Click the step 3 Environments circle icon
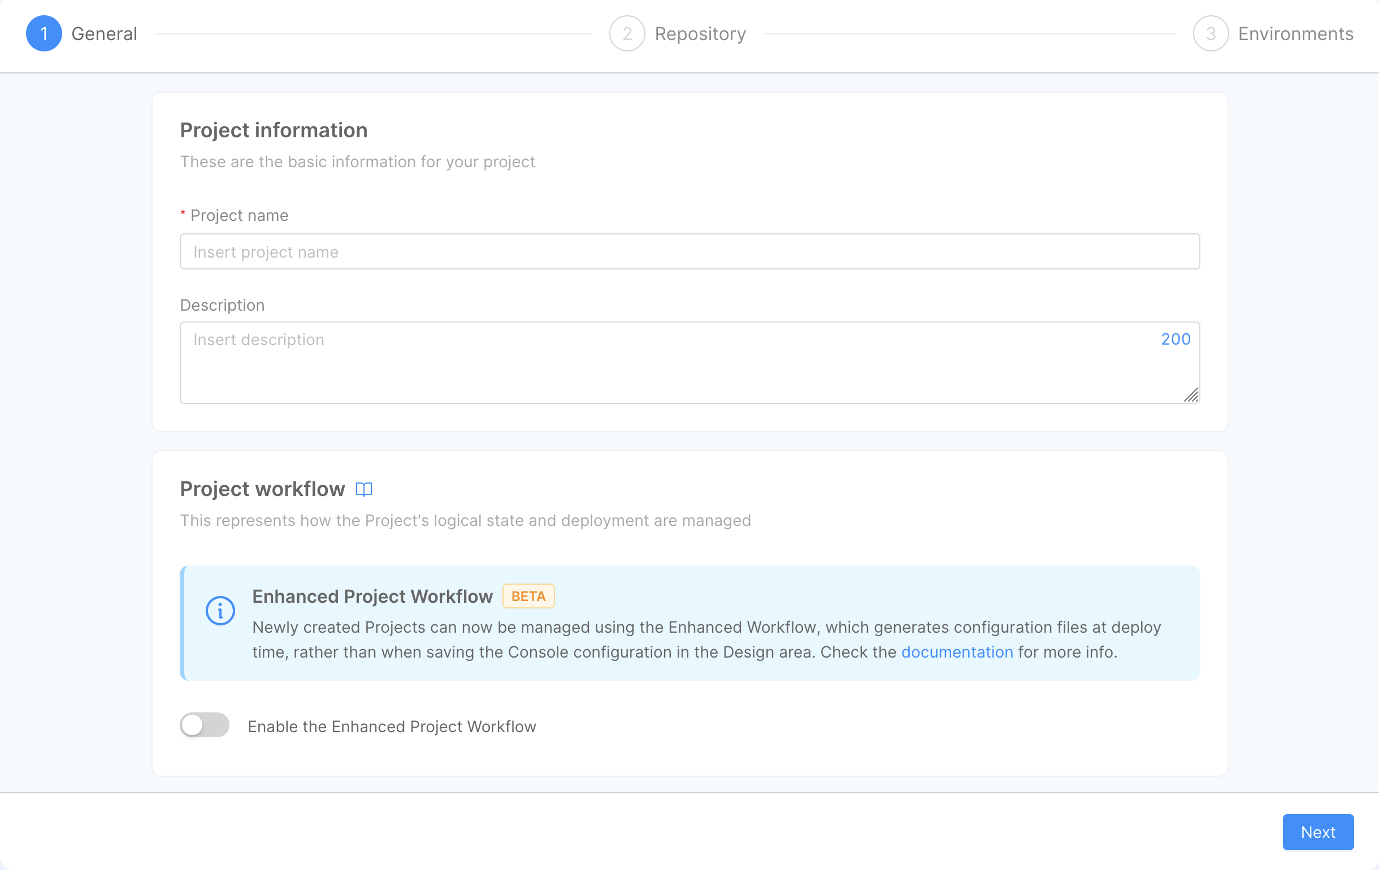 (1210, 34)
